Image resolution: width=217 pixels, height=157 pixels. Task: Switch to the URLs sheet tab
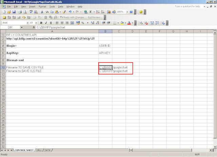coord(39,150)
